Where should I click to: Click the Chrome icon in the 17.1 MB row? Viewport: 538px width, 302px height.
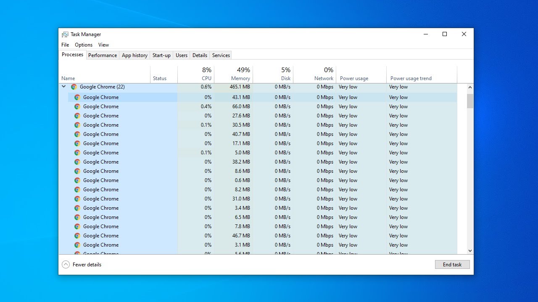[77, 143]
